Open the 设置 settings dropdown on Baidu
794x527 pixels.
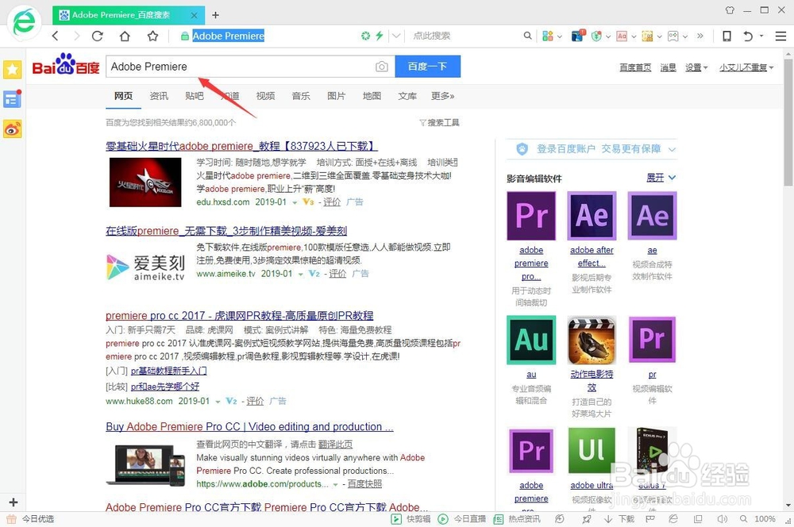696,67
